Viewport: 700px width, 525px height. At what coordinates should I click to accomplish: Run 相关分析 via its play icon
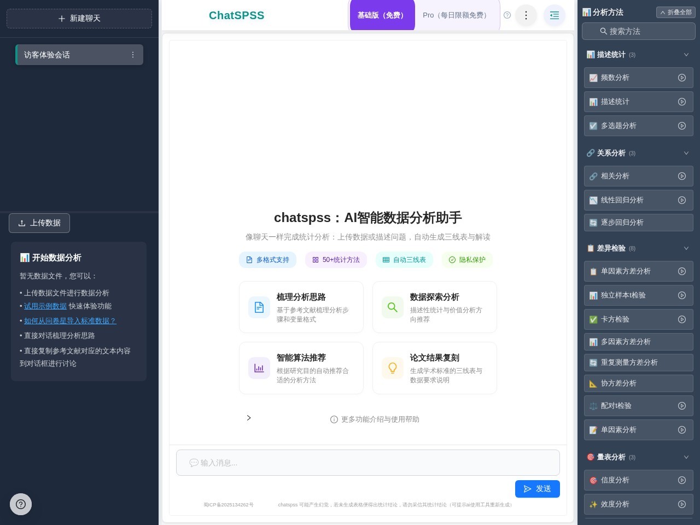682,176
